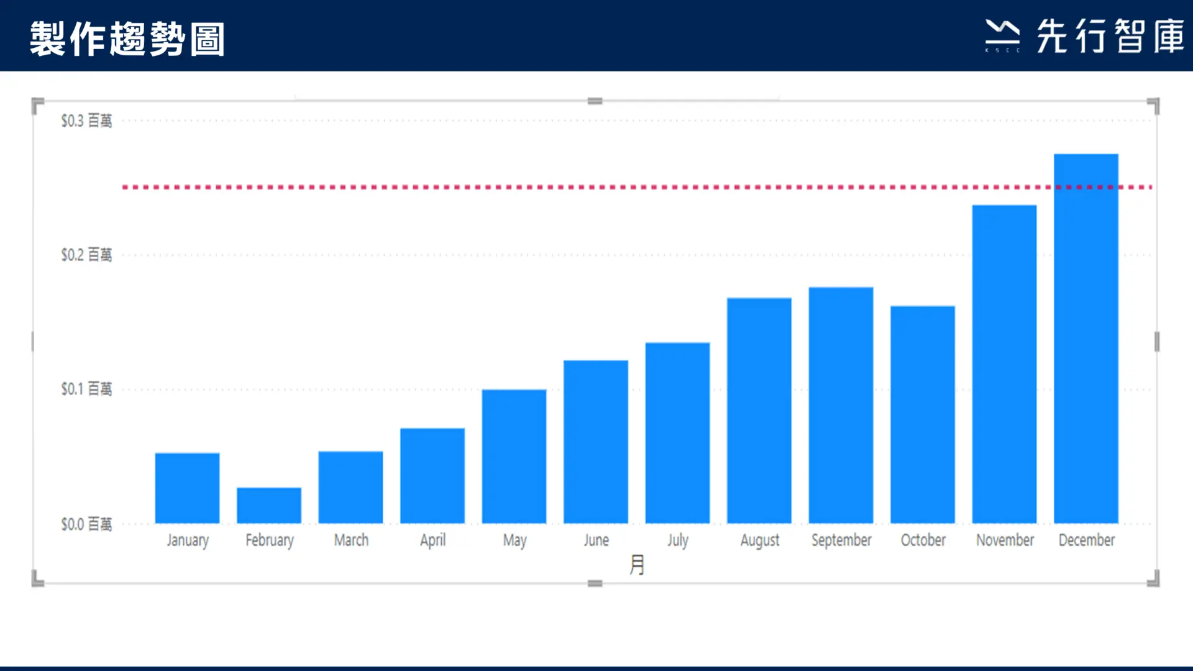
Task: Click the January axis label
Action: tap(188, 541)
